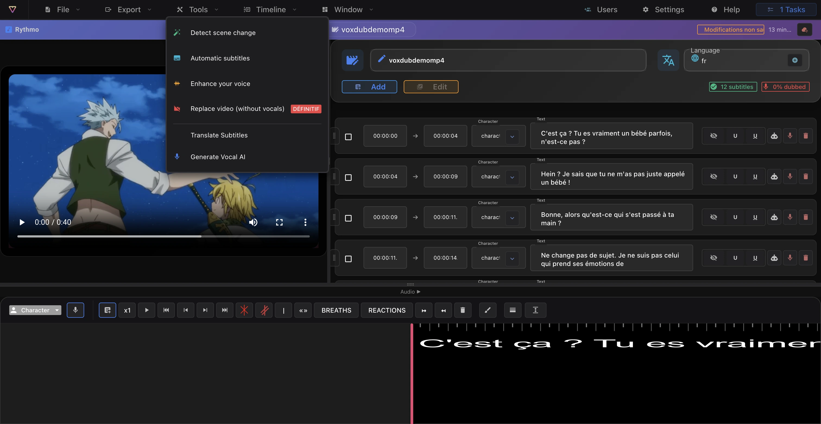Toggle underlined U on 'C'est ça' row
The height and width of the screenshot is (424, 821).
click(755, 136)
